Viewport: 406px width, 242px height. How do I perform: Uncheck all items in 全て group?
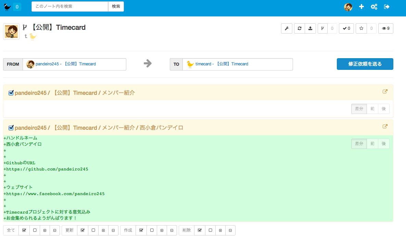[35, 230]
